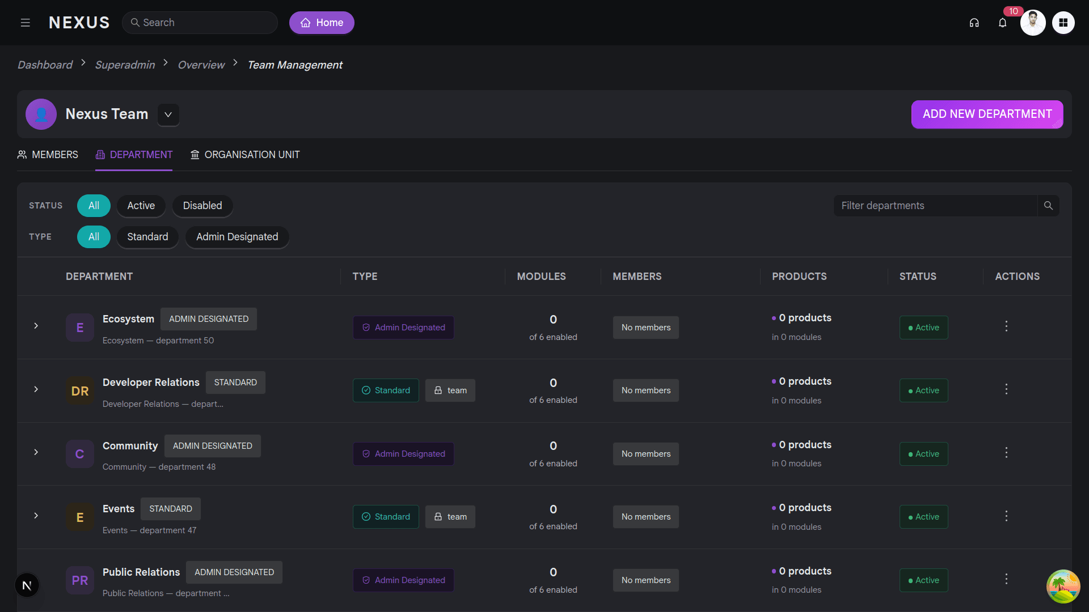Open actions menu for Developer Relations row
The height and width of the screenshot is (612, 1089).
click(x=1006, y=389)
